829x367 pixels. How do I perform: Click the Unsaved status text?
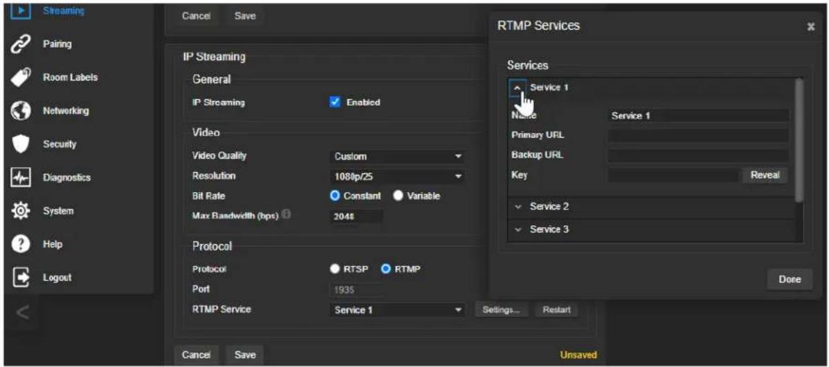[x=578, y=355]
